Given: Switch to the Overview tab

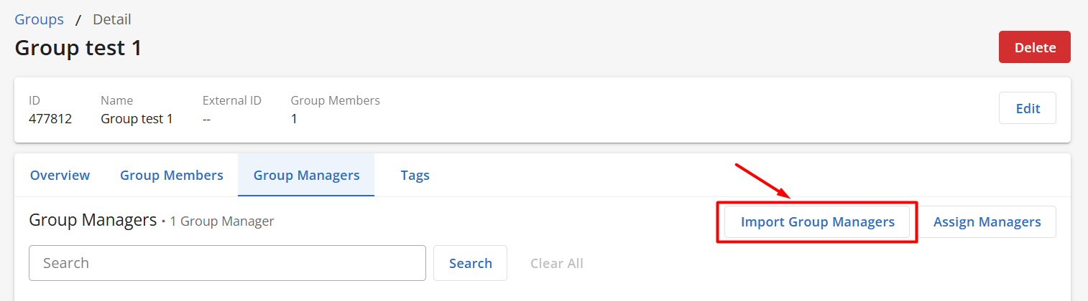Looking at the screenshot, I should [x=60, y=176].
